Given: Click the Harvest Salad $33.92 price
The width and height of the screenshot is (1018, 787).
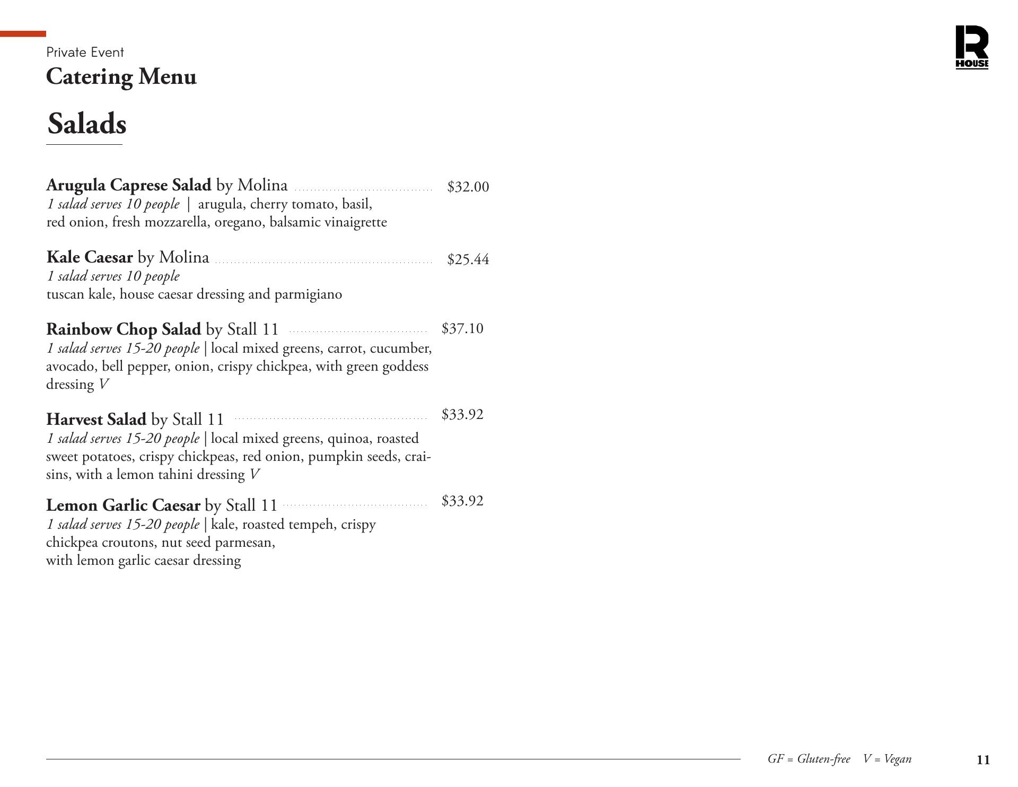Looking at the screenshot, I should tap(462, 415).
